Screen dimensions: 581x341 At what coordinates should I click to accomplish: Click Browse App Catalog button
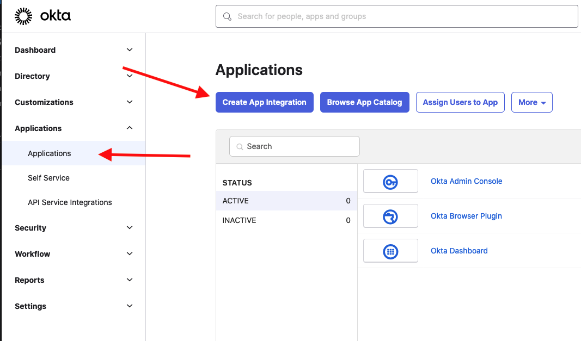(x=364, y=102)
